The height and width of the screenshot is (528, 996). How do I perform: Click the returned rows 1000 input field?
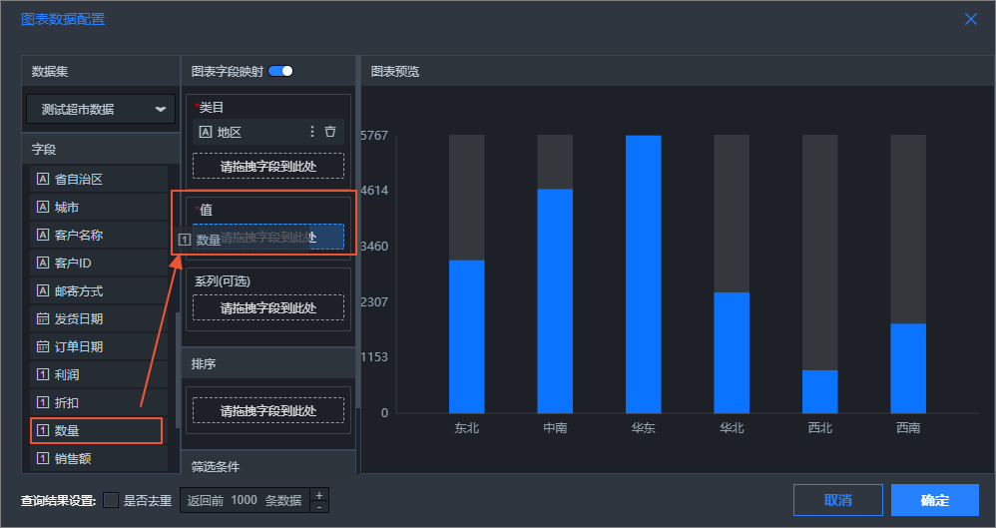click(x=244, y=500)
